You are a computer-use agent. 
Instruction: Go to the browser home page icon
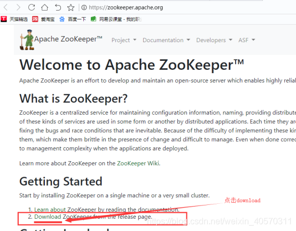point(44,7)
